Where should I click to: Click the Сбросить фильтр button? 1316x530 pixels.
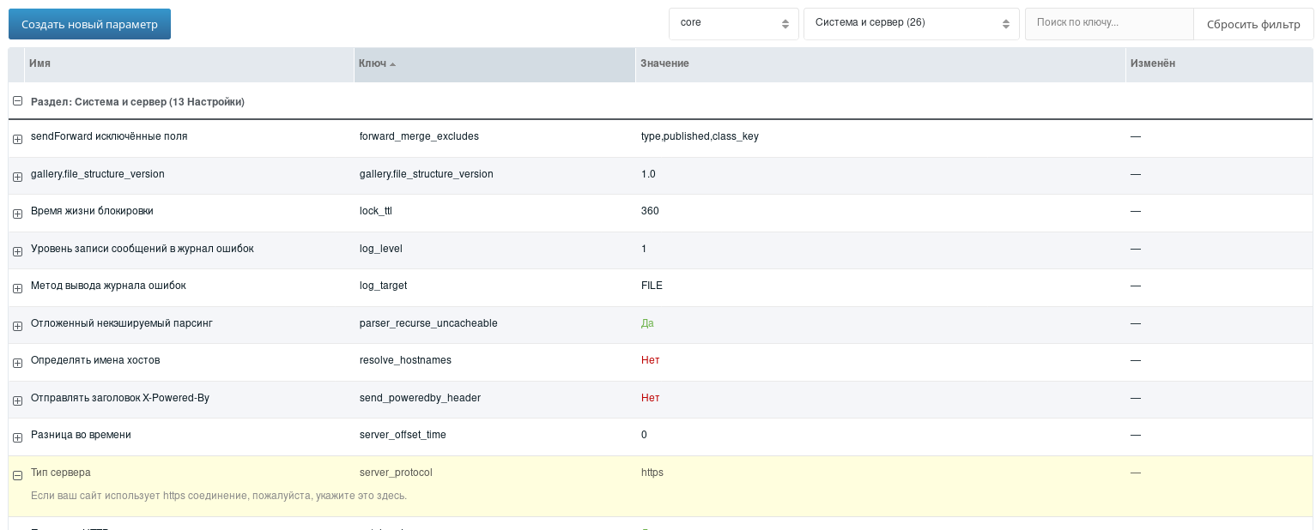(1252, 24)
